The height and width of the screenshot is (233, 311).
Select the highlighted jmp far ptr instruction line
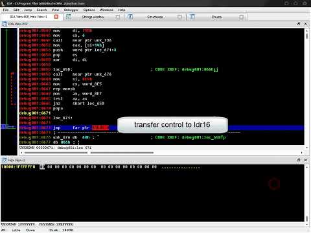click(x=161, y=128)
